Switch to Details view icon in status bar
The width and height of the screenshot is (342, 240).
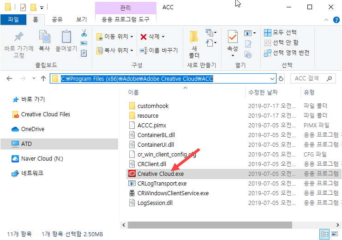(x=324, y=234)
